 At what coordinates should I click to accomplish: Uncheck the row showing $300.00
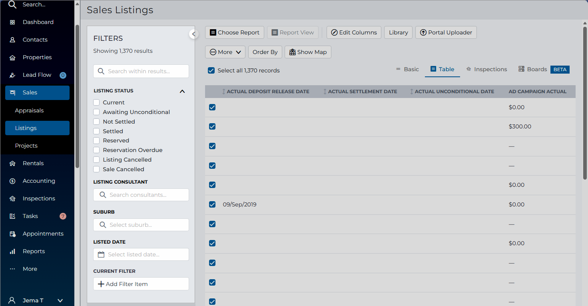[x=212, y=127]
